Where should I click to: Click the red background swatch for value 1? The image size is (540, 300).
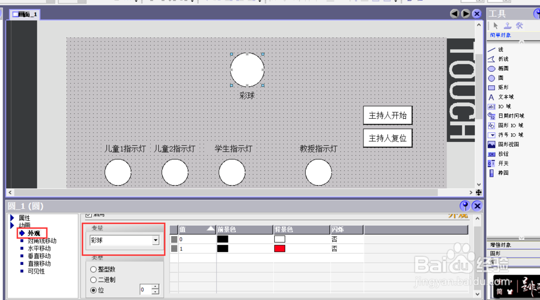[x=280, y=248]
